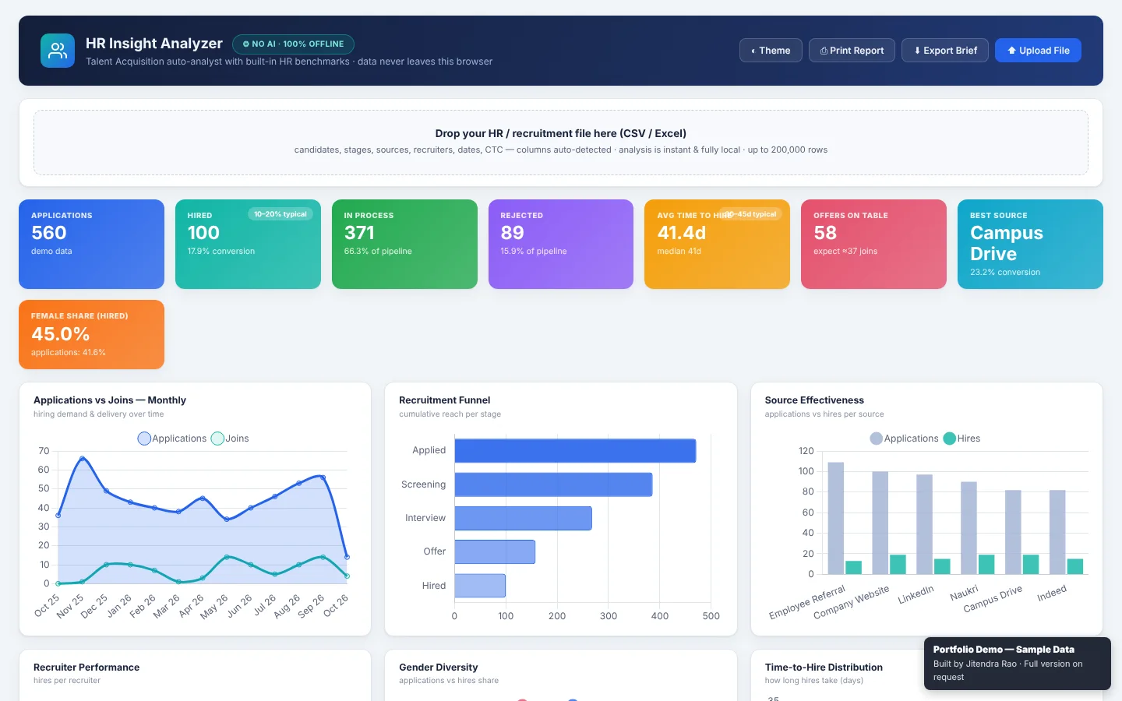
Task: Click the NO AI · 100% OFFLINE badge
Action: [x=293, y=44]
